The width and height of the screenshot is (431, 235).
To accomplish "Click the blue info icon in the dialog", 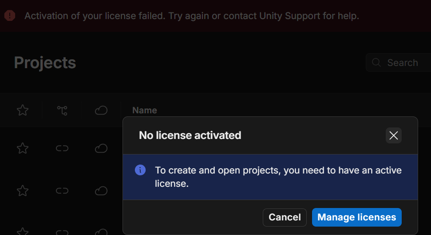I will point(140,170).
